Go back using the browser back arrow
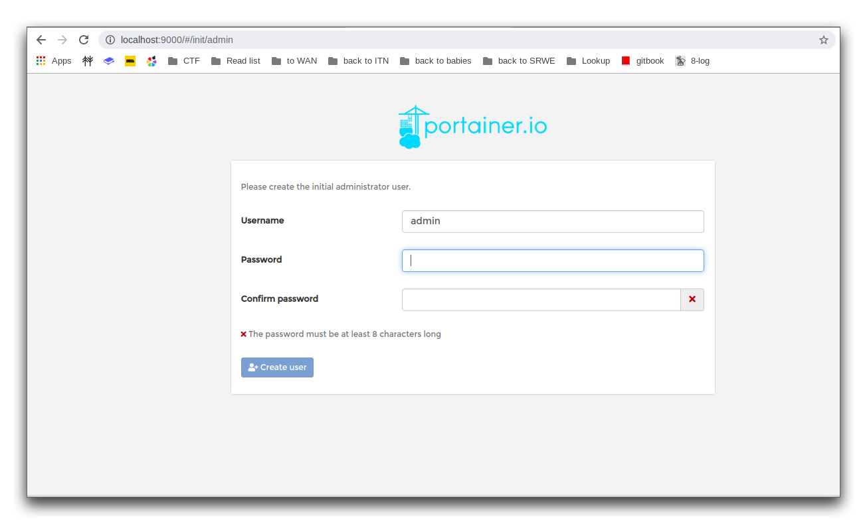Image resolution: width=867 pixels, height=524 pixels. (41, 40)
